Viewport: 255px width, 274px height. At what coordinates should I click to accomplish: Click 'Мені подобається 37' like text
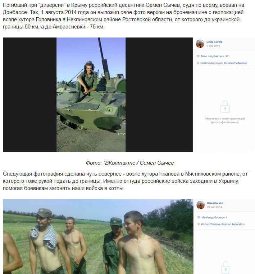(215, 56)
